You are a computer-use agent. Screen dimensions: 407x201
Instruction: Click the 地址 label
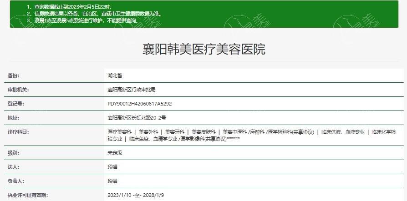(x=14, y=118)
